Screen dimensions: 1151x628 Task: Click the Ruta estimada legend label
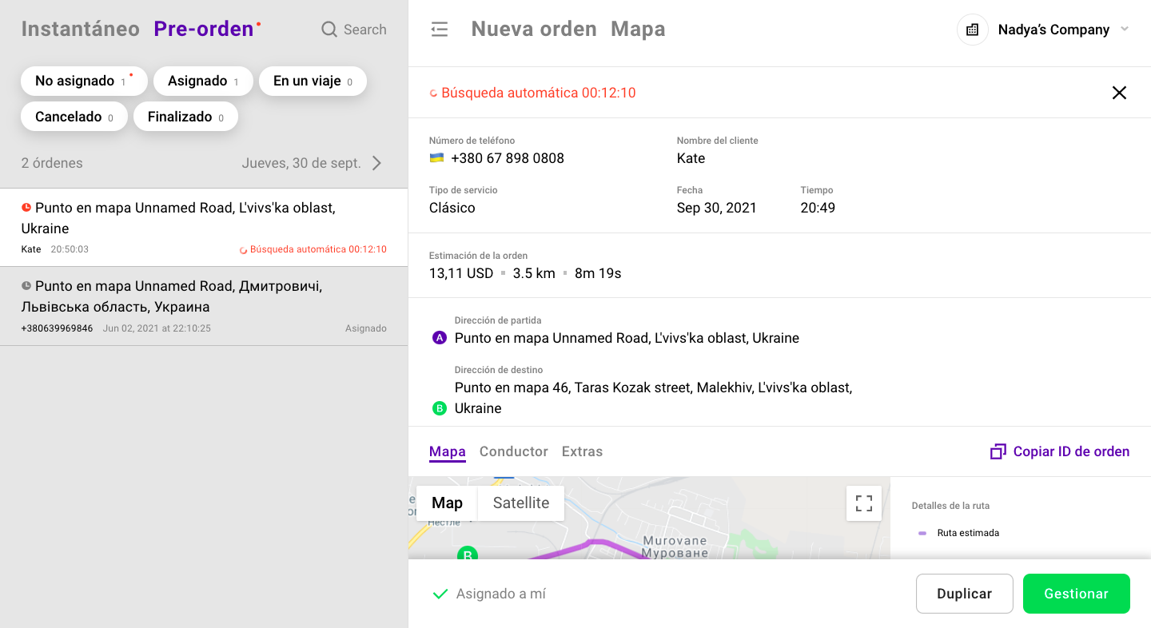click(x=968, y=533)
